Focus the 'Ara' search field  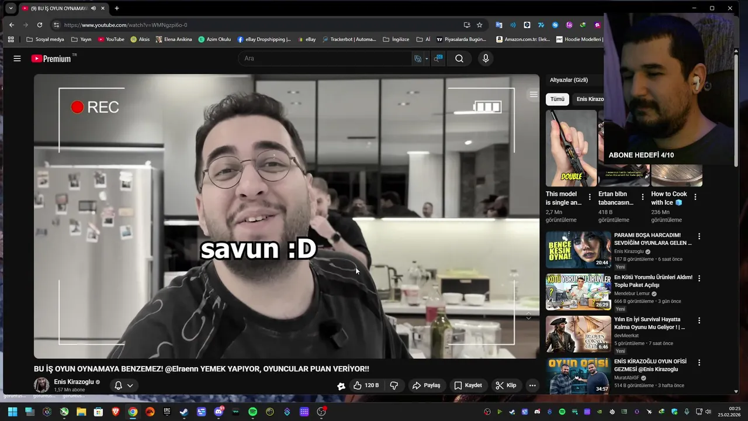coord(324,58)
